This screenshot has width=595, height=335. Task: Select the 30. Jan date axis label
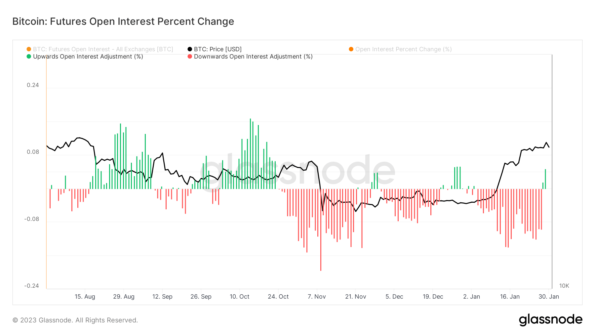point(549,297)
